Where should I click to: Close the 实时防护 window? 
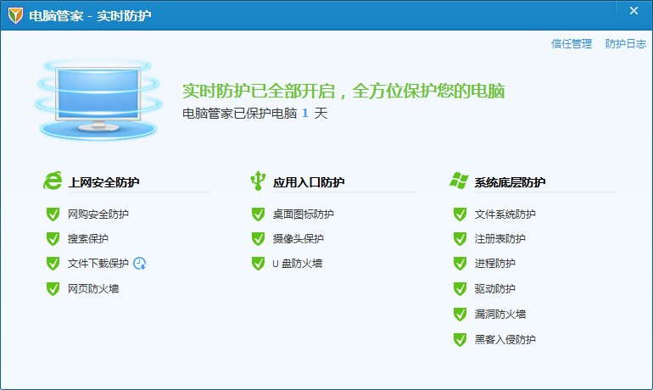[x=633, y=11]
